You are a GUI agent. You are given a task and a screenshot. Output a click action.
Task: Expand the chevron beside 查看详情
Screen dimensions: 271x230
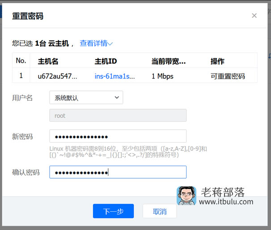pyautogui.click(x=110, y=44)
